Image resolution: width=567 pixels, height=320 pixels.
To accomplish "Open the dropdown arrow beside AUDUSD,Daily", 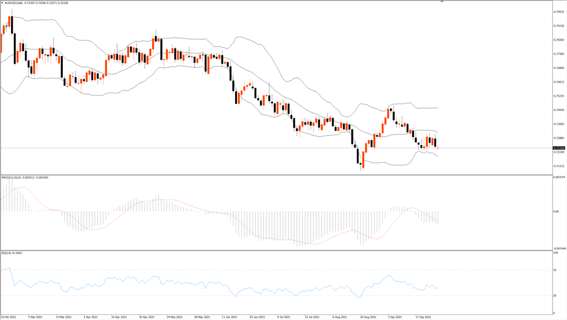I will pyautogui.click(x=3, y=3).
